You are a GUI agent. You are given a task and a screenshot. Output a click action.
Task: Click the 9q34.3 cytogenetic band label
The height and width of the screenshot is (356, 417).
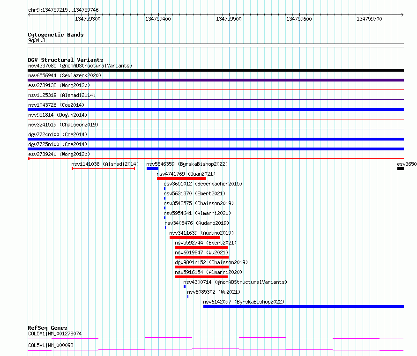[37, 40]
